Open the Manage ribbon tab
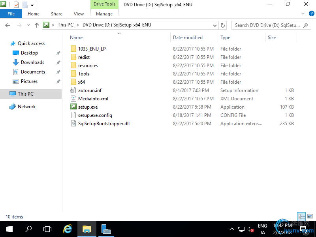Image resolution: width=316 pixels, height=237 pixels. point(104,14)
